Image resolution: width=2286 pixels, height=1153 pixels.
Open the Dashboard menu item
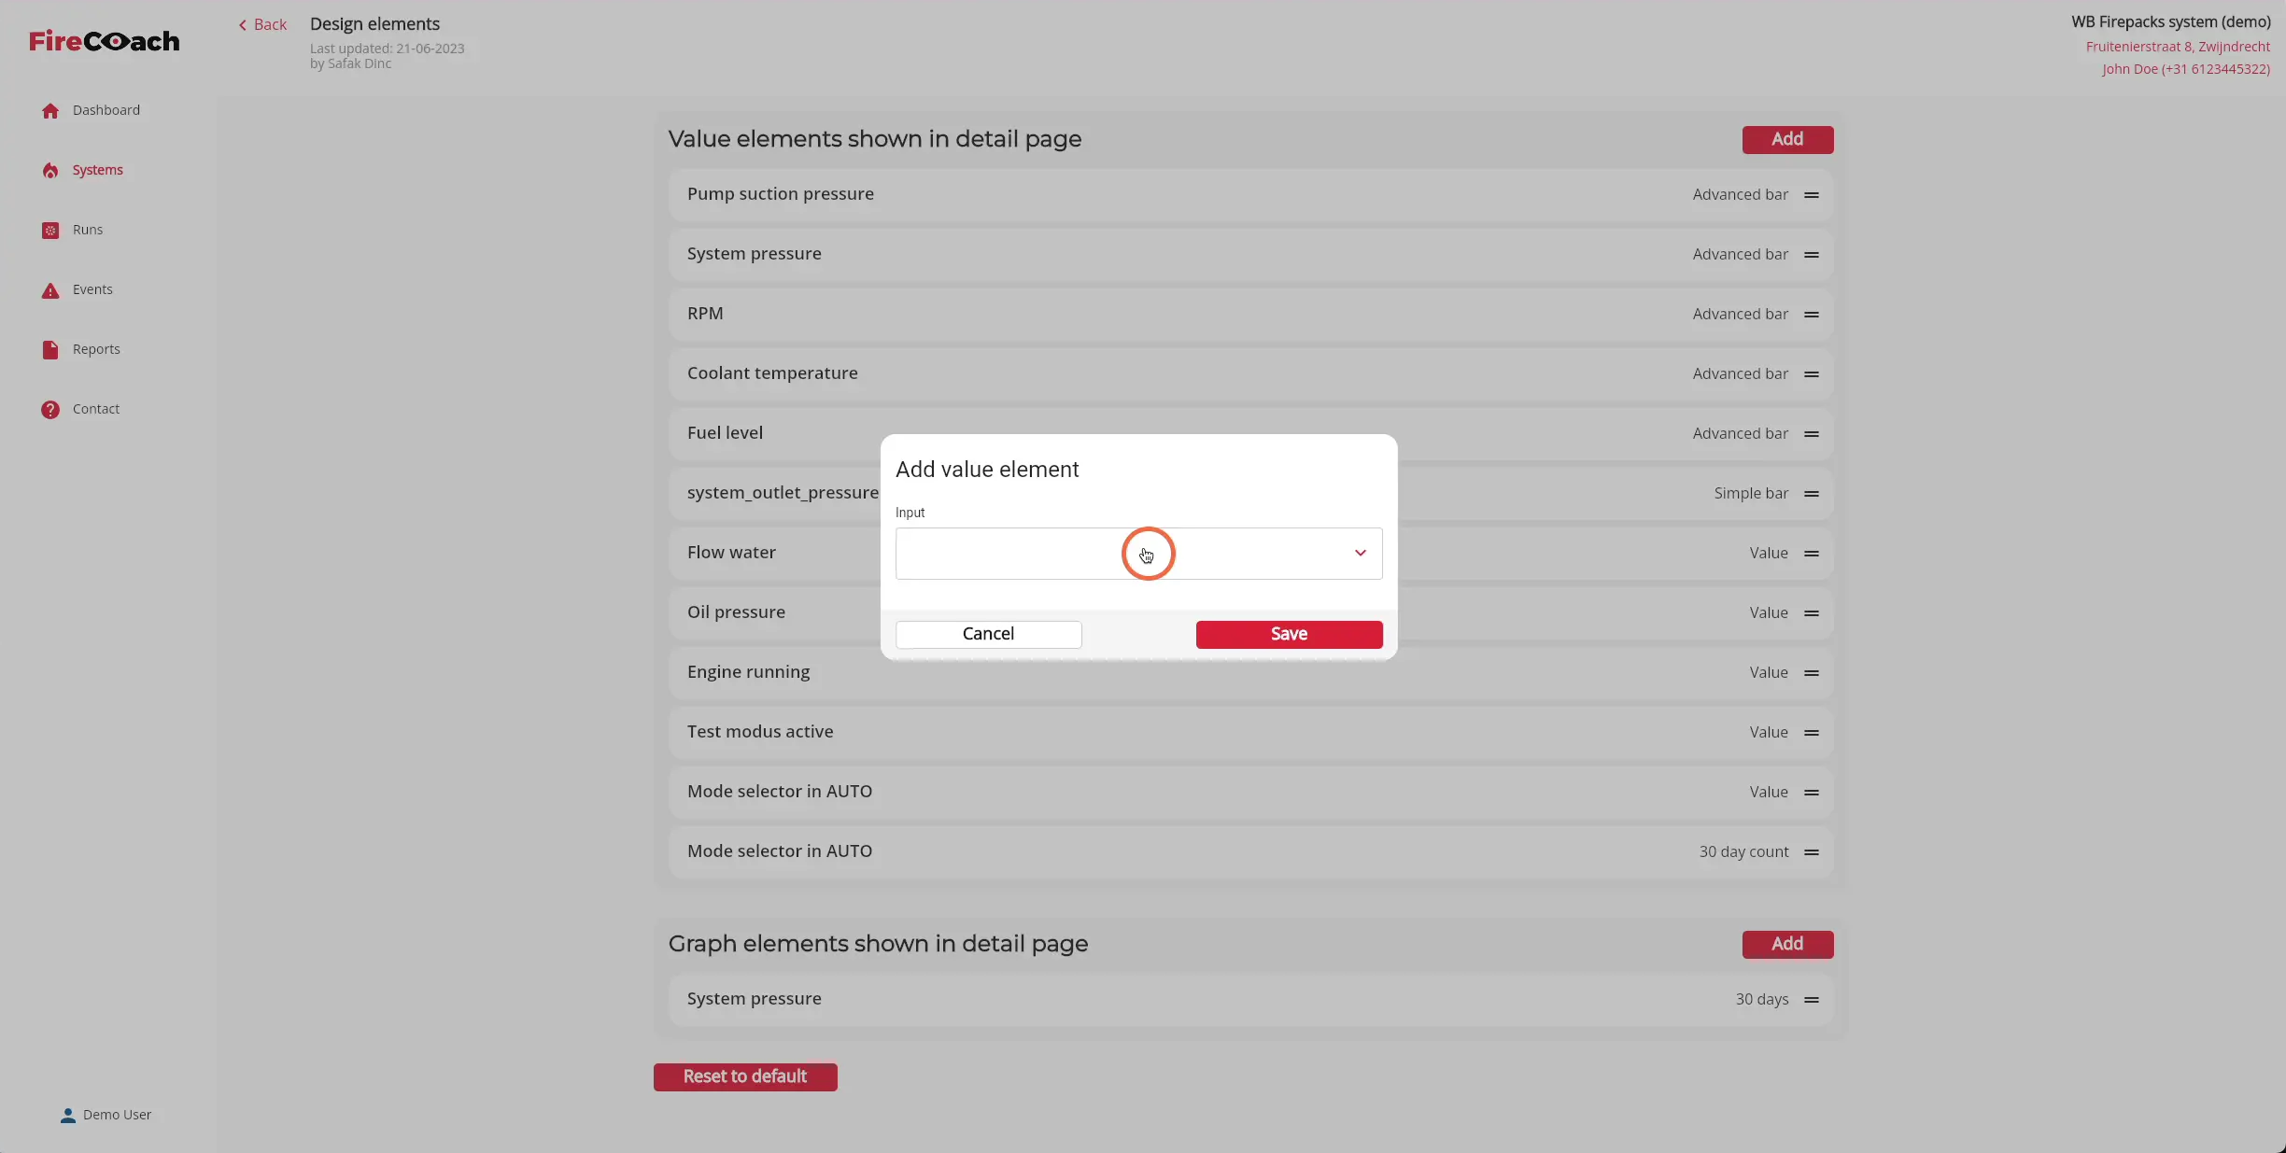[x=106, y=110]
